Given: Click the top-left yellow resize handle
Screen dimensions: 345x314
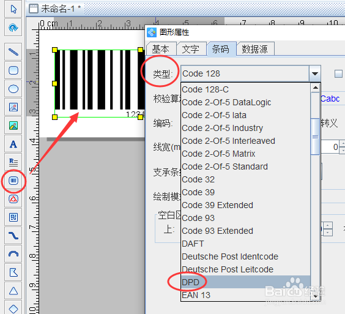Looking at the screenshot, I should tap(54, 50).
